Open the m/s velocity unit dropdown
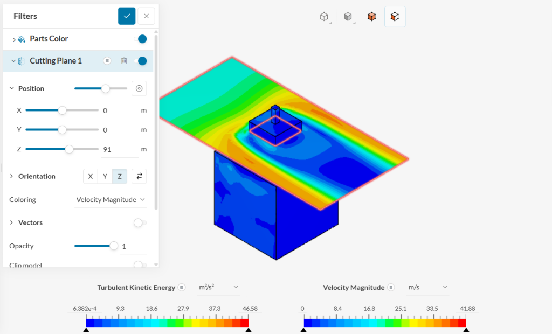This screenshot has height=334, width=552. pyautogui.click(x=428, y=287)
